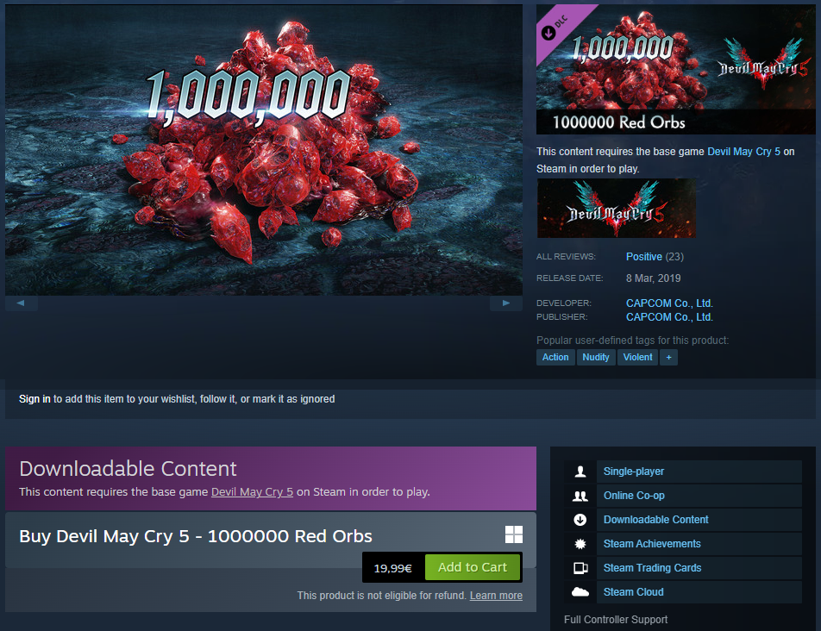Select the Violent tag
This screenshot has height=631, width=821.
637,358
